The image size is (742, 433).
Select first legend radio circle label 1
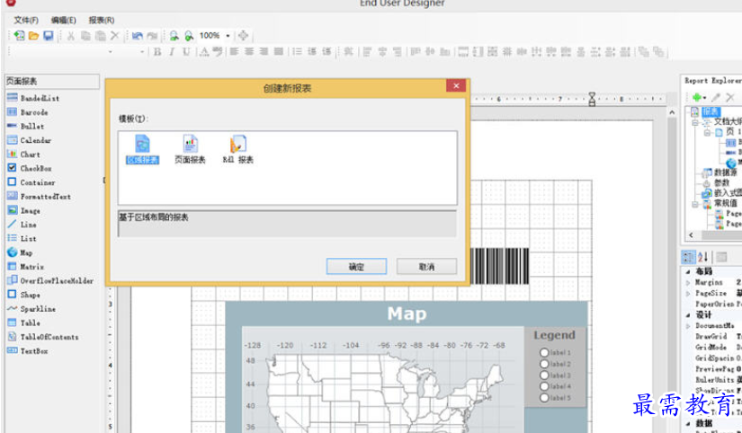click(x=544, y=353)
